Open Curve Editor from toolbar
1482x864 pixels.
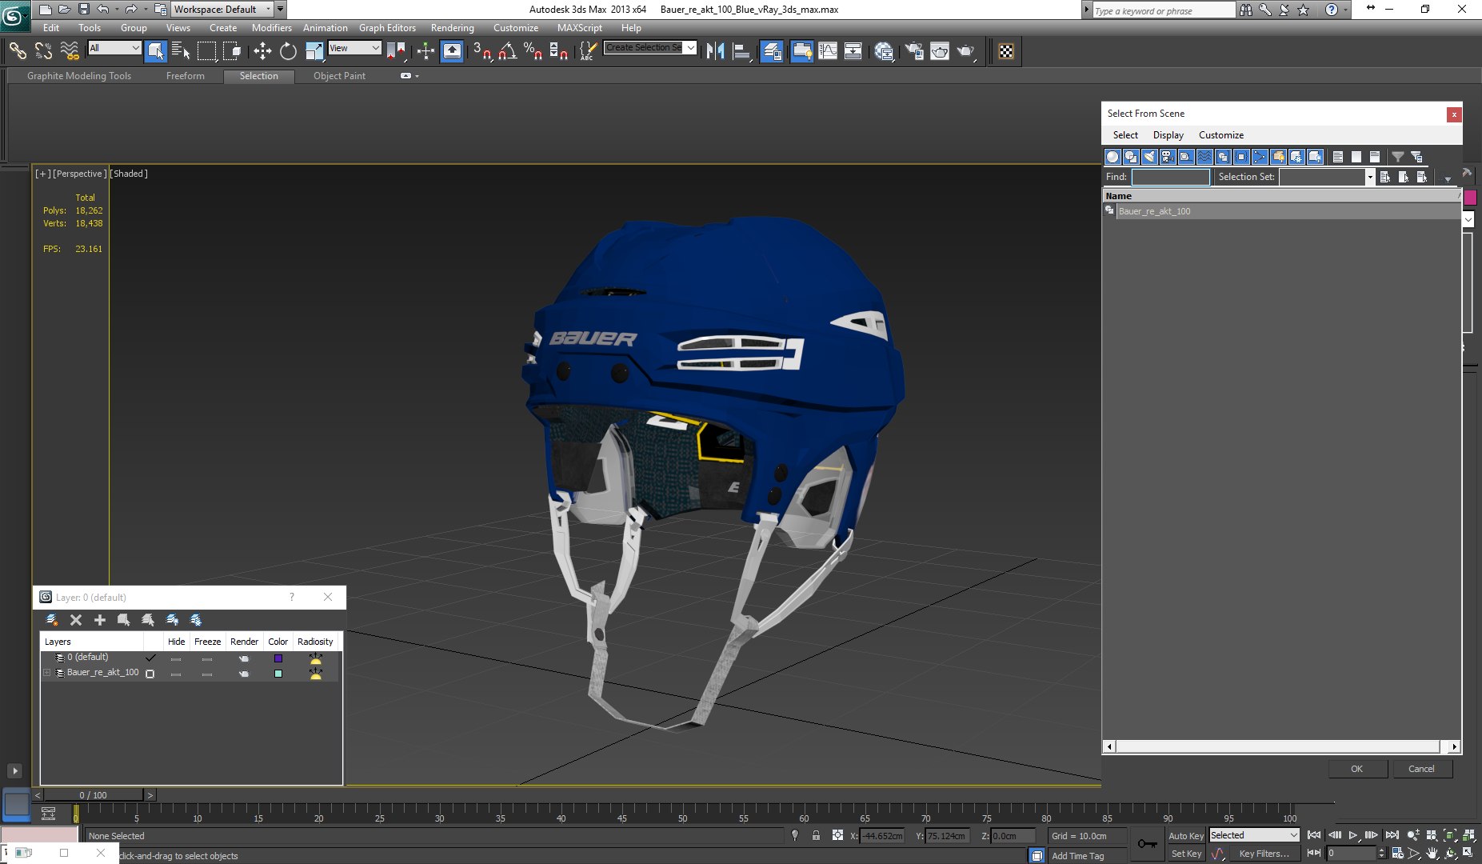tap(828, 51)
